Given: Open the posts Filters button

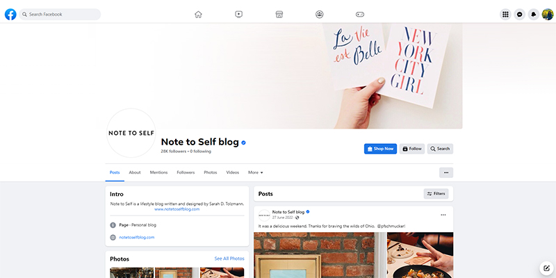Looking at the screenshot, I should pyautogui.click(x=436, y=194).
